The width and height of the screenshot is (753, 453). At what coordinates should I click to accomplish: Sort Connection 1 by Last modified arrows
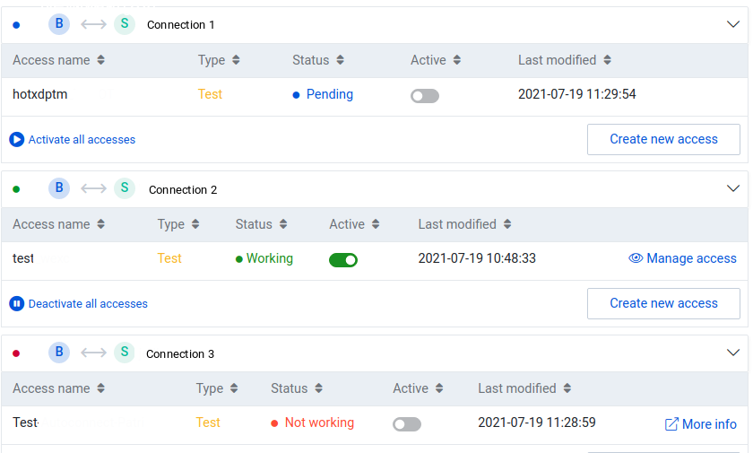pyautogui.click(x=607, y=60)
